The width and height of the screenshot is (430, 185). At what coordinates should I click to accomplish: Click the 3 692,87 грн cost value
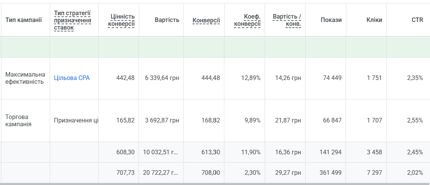pos(162,121)
